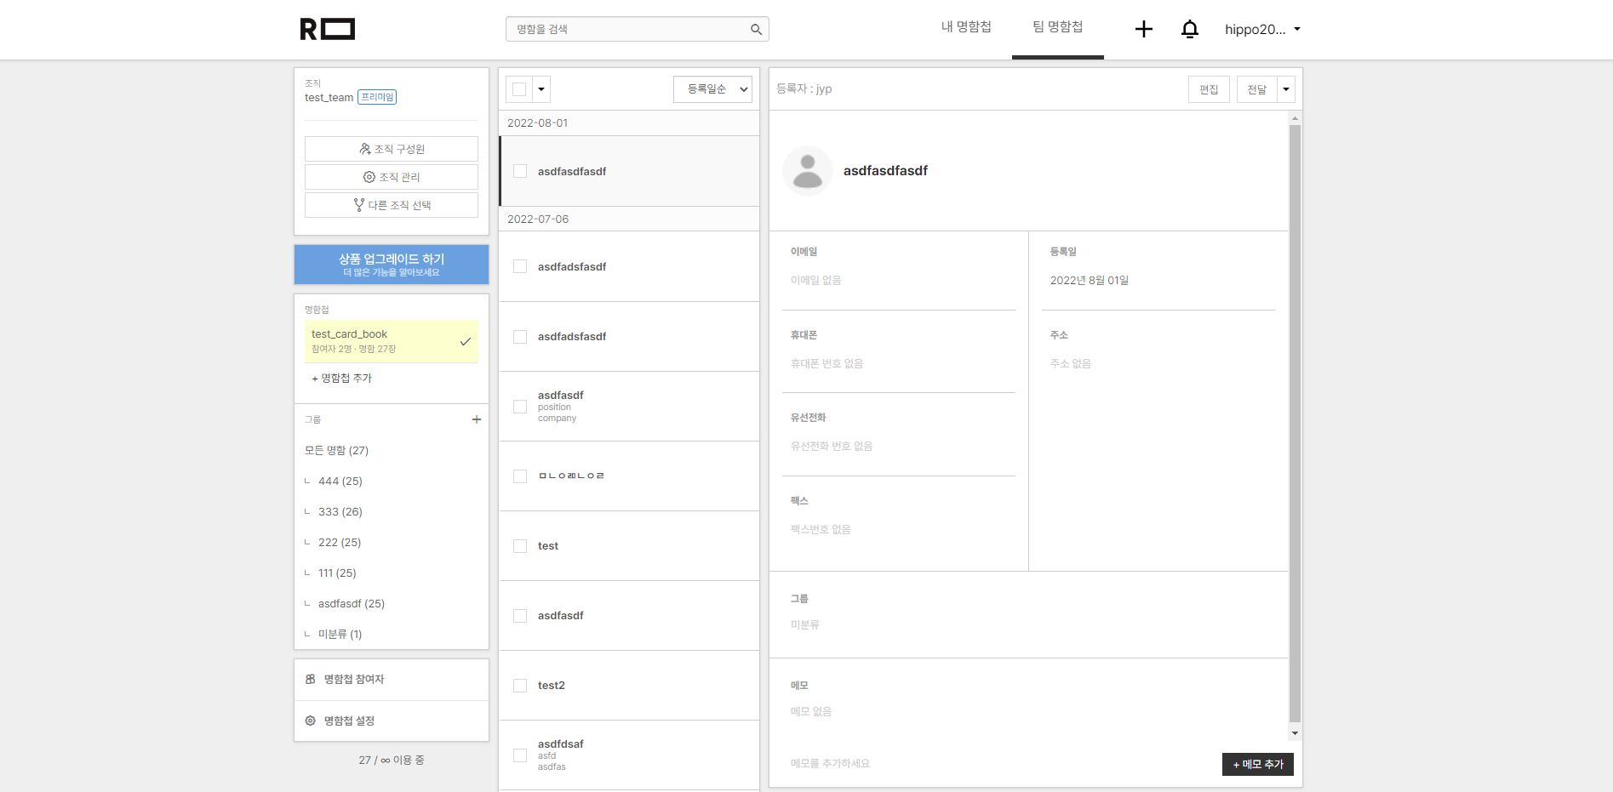Focus the 명함을 검색 search field

[x=630, y=29]
